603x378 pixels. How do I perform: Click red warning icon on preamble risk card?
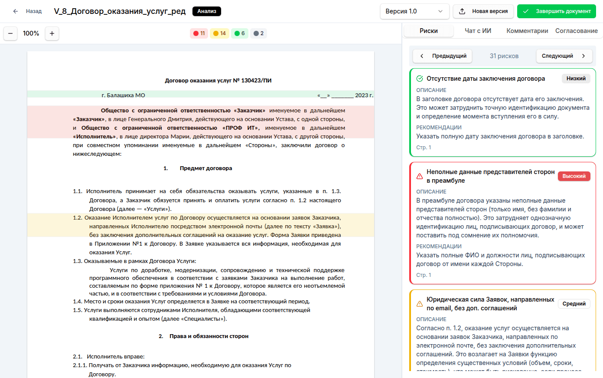click(x=420, y=176)
